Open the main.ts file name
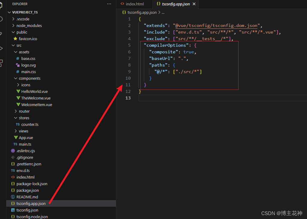The height and width of the screenshot is (219, 307). pos(25,144)
